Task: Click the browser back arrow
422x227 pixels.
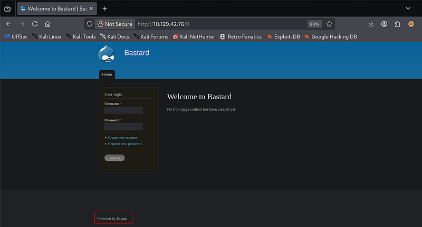Action: coord(8,24)
